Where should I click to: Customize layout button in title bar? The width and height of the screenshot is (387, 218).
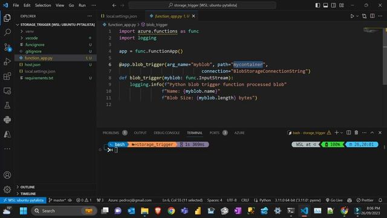click(x=341, y=5)
